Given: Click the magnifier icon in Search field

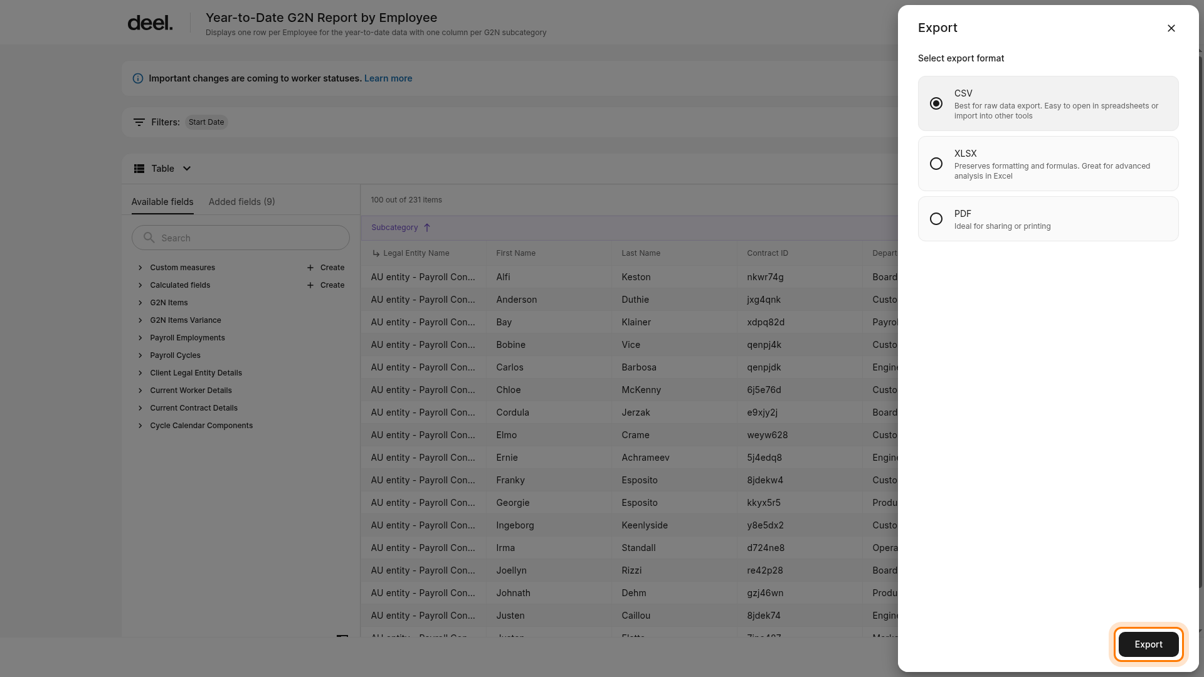Looking at the screenshot, I should point(149,238).
